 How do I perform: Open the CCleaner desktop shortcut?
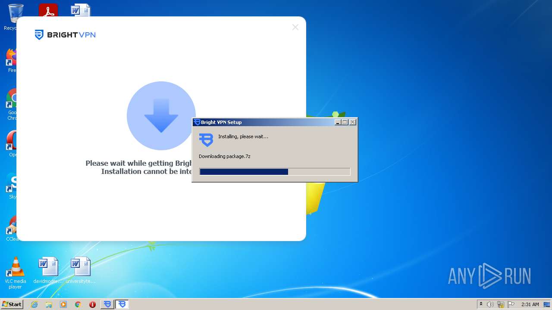(x=11, y=228)
